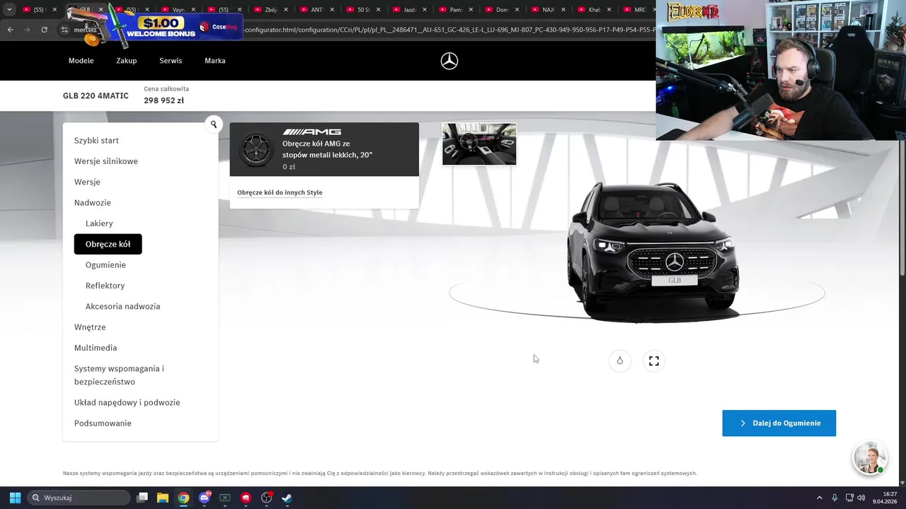
Task: Open the Wersje section
Action: pyautogui.click(x=87, y=182)
